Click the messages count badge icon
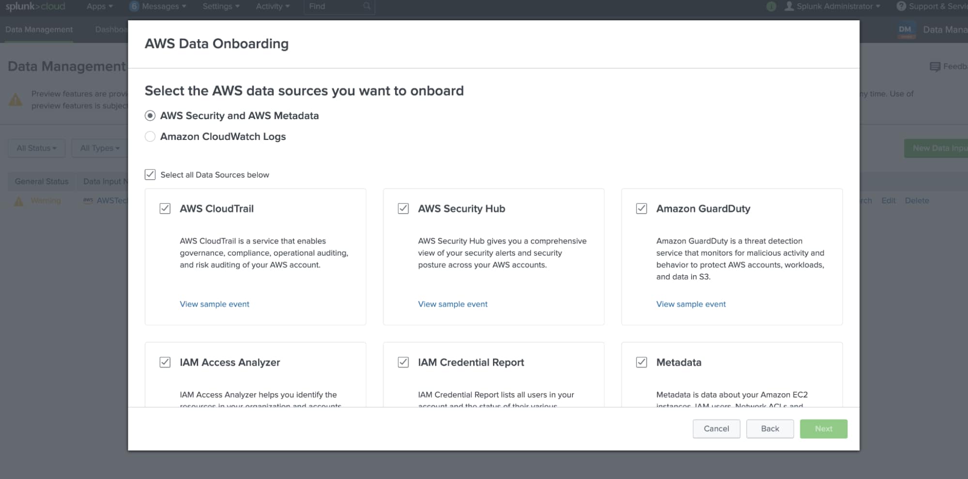The height and width of the screenshot is (479, 968). pyautogui.click(x=134, y=6)
